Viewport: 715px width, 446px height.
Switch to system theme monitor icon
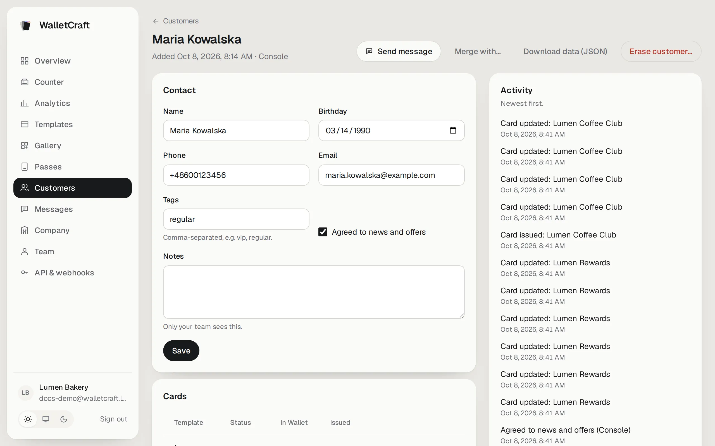[46, 419]
